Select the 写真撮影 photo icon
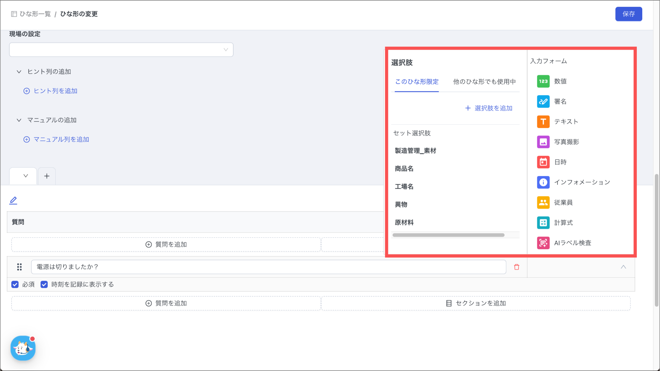The width and height of the screenshot is (660, 371). (x=543, y=142)
